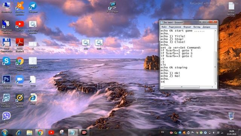Select the YouTube desktop shortcut
The width and height of the screenshot is (241, 136).
point(20,26)
